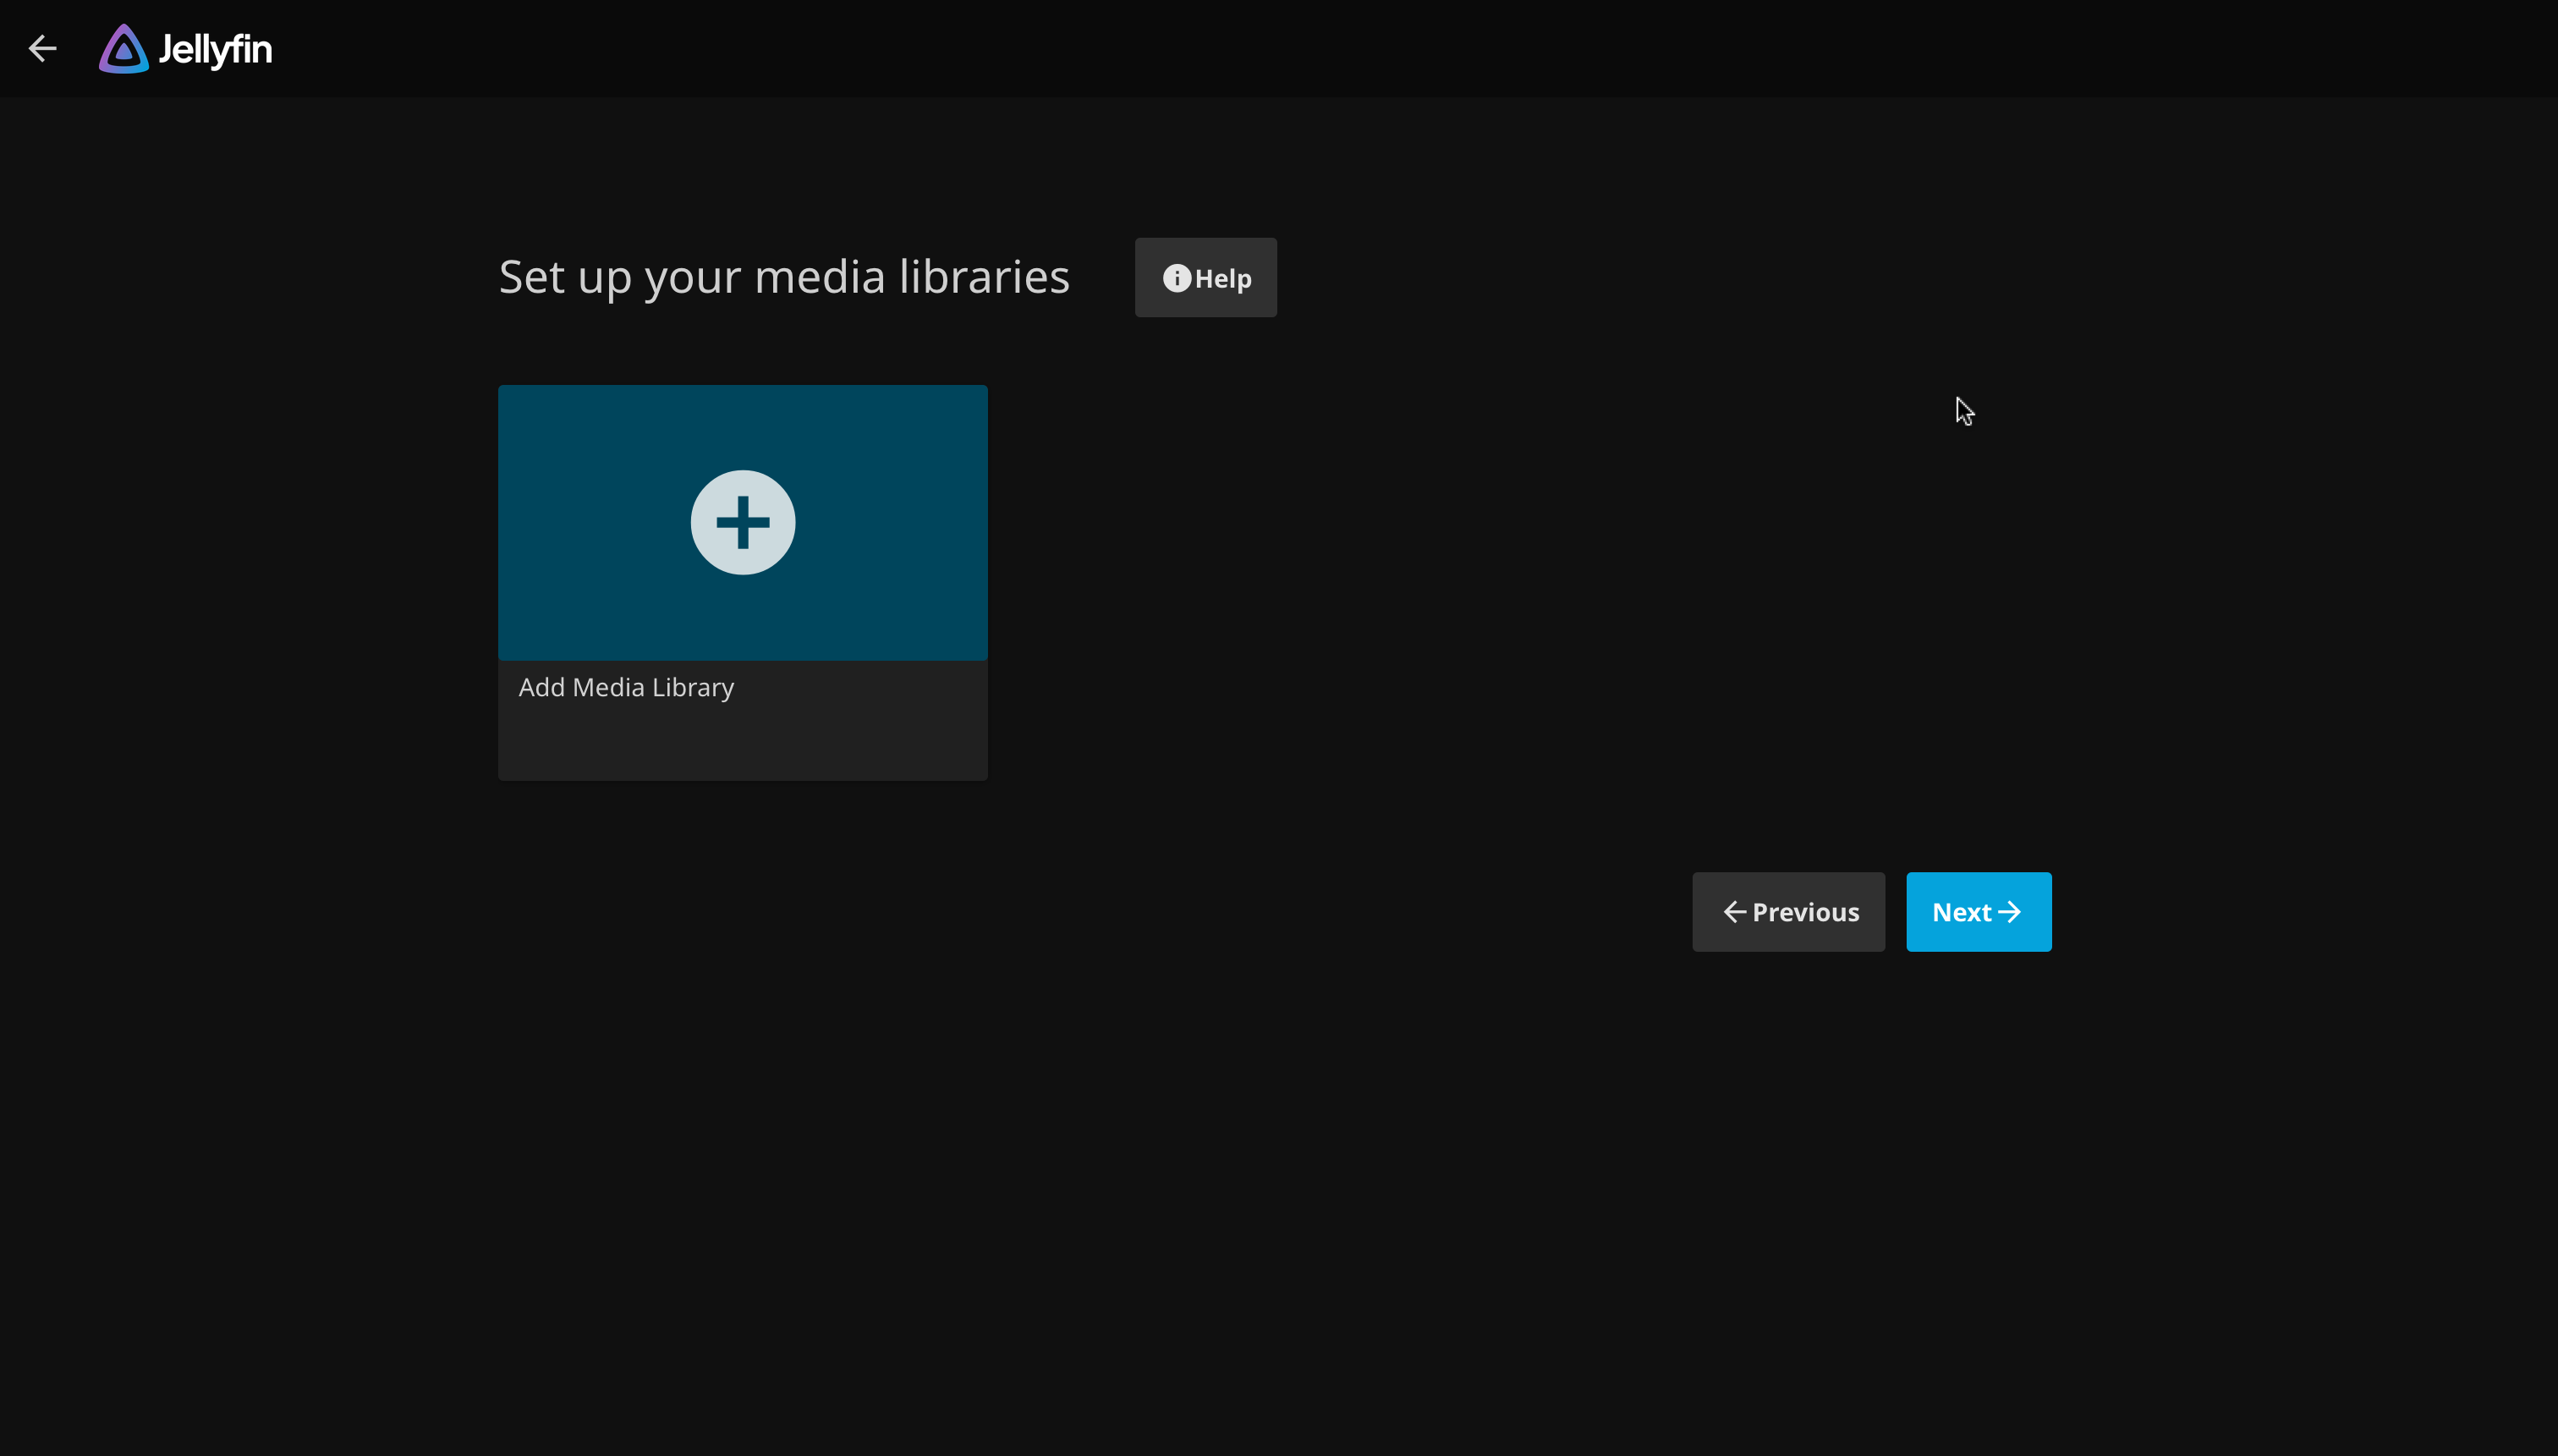Click the Jellyfin wordmark text
Screen dimensions: 2558x1456
216,48
